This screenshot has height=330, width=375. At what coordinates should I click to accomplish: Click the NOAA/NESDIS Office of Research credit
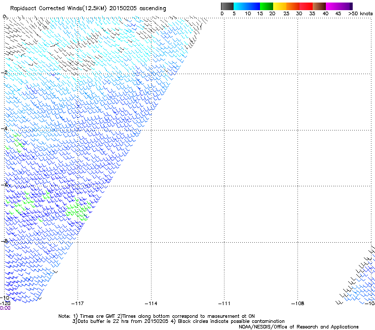[x=298, y=327]
